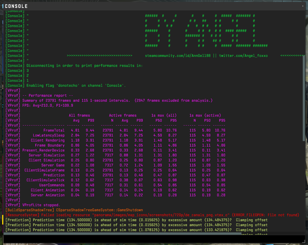
Task: Click the twitter.com/Angel_foxxo text
Action: click(243, 56)
